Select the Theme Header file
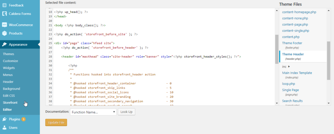 (293, 54)
